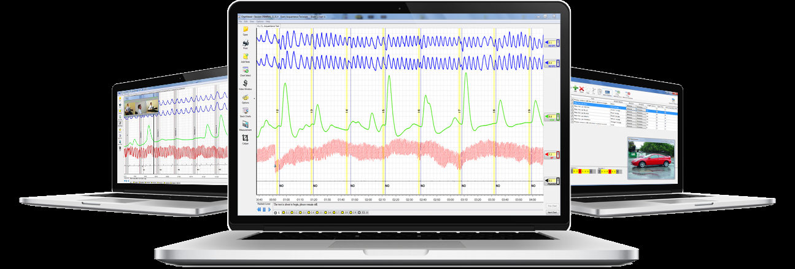795x269 pixels.
Task: Click the lower blue RESP channel tag
Action: [551, 64]
